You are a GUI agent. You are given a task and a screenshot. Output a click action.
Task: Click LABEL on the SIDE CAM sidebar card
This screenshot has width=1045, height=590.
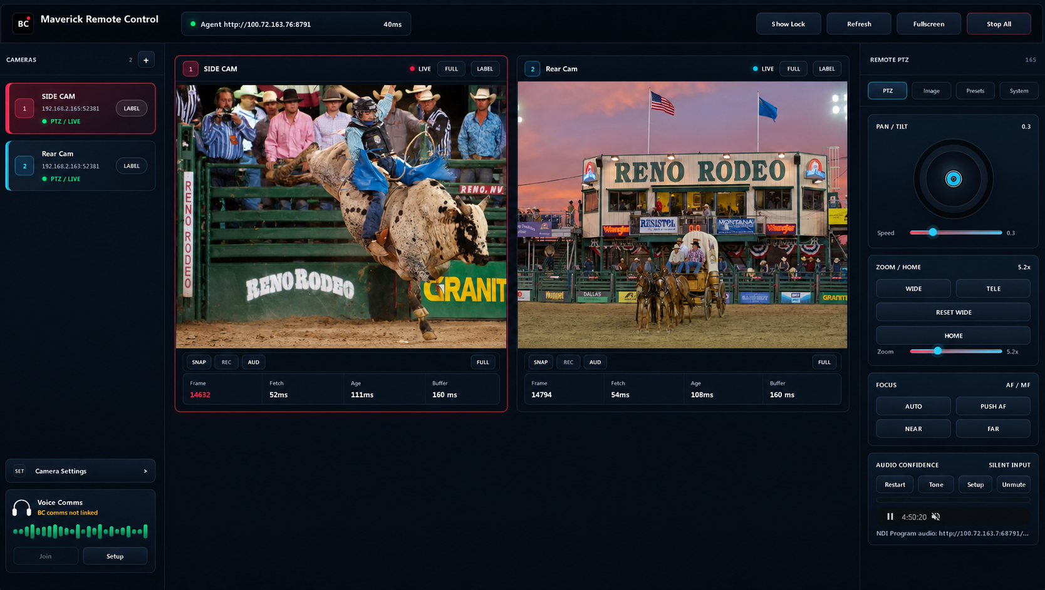click(x=132, y=108)
